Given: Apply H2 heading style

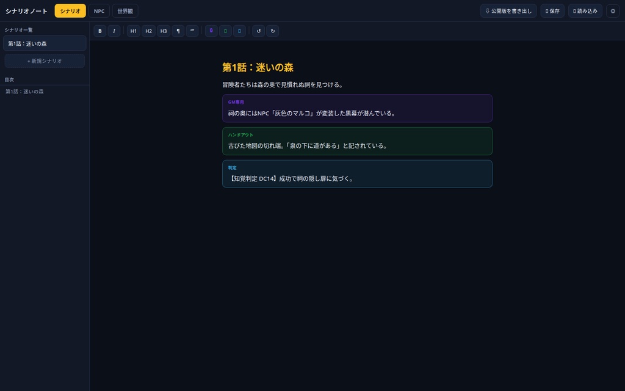Looking at the screenshot, I should tap(149, 31).
